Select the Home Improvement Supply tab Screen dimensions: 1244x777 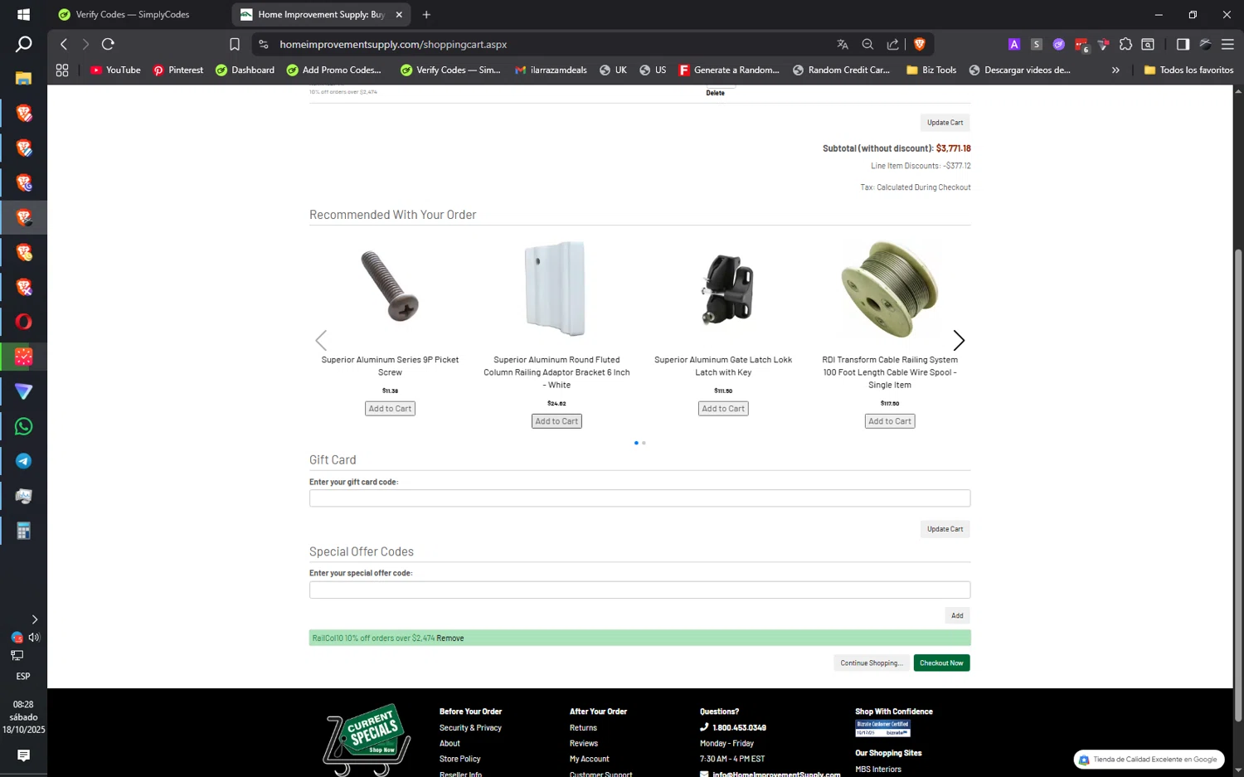pyautogui.click(x=321, y=14)
